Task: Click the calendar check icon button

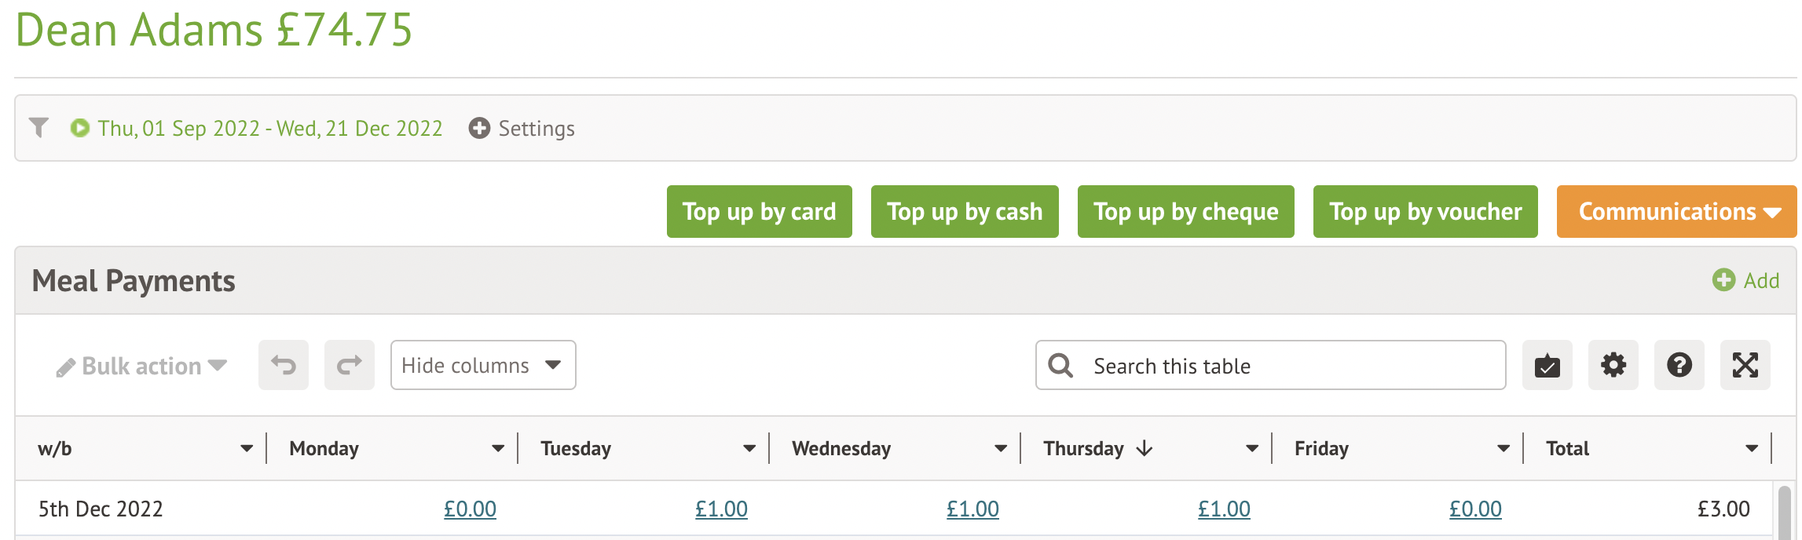Action: coord(1547,365)
